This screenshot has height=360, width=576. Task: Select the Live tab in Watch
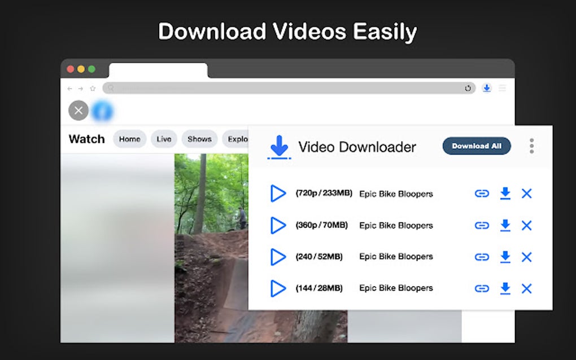pyautogui.click(x=164, y=139)
